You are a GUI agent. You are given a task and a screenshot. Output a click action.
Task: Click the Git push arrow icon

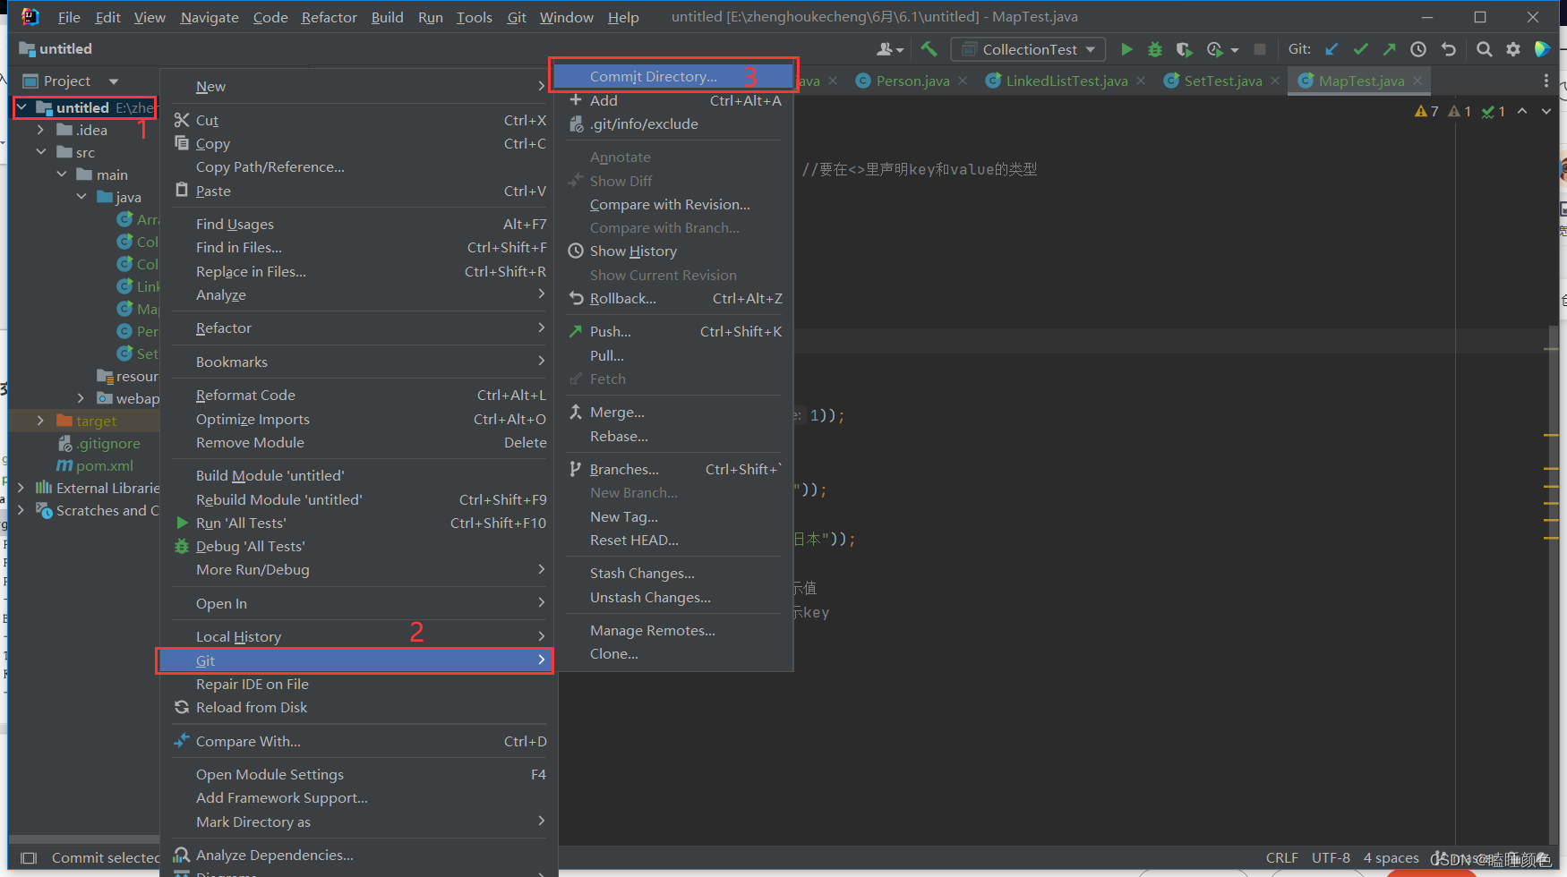(1389, 49)
